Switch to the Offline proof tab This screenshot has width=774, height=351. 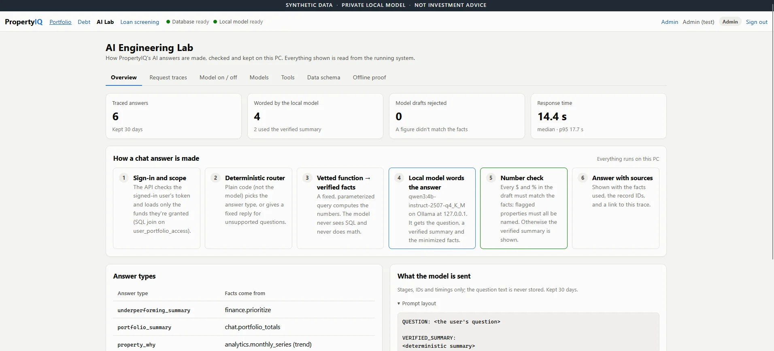(369, 77)
